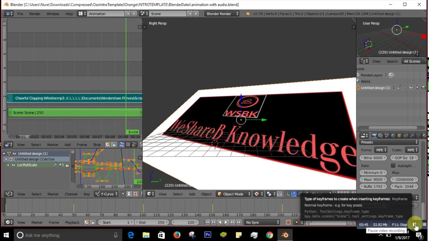
Task: Add a new screen layout
Action: click(128, 14)
